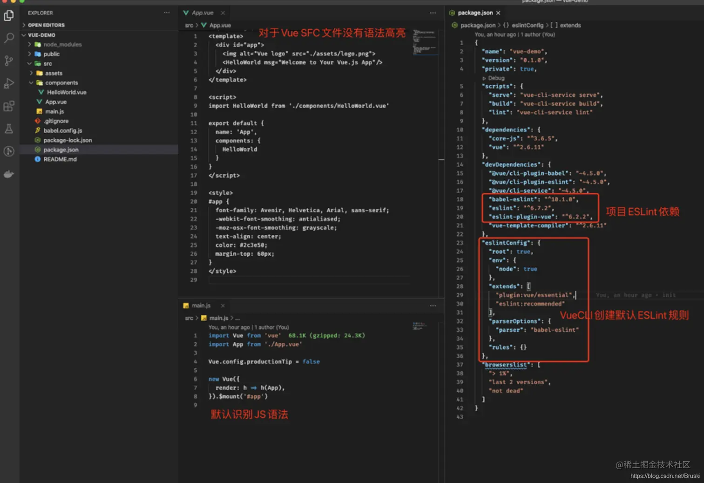Switch to the App.vue tab

click(x=202, y=13)
